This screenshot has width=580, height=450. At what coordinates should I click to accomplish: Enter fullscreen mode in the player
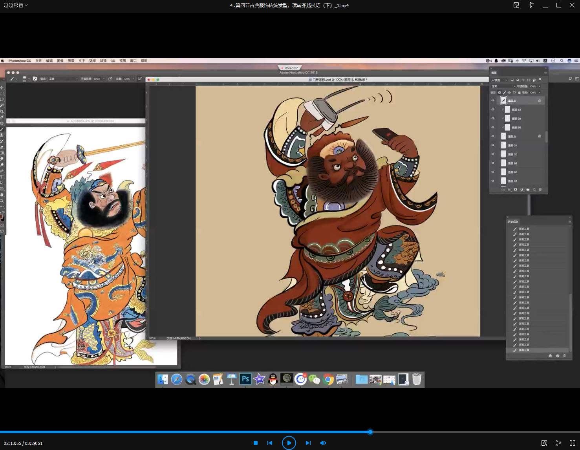coord(573,443)
